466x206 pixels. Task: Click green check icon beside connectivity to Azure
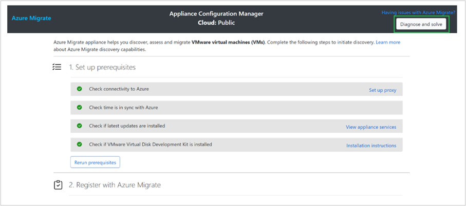[80, 89]
